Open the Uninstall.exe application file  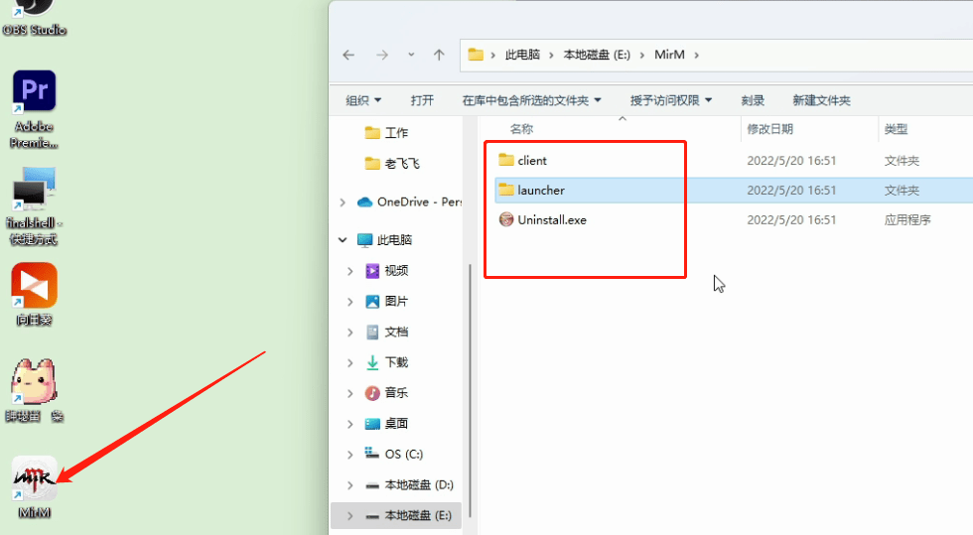551,219
